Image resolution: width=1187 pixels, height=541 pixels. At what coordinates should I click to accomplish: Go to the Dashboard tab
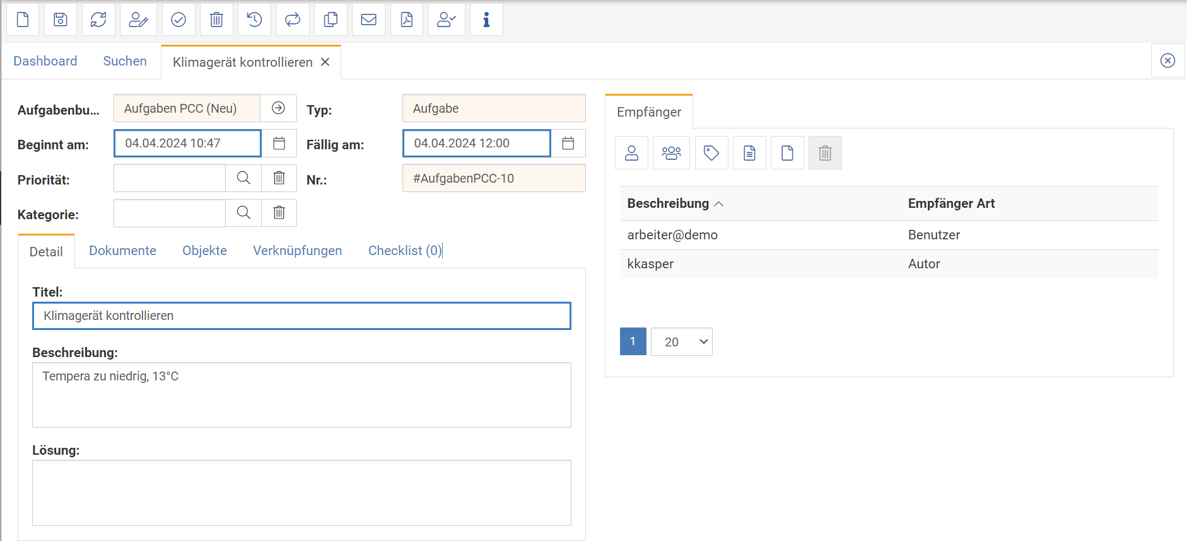[45, 61]
